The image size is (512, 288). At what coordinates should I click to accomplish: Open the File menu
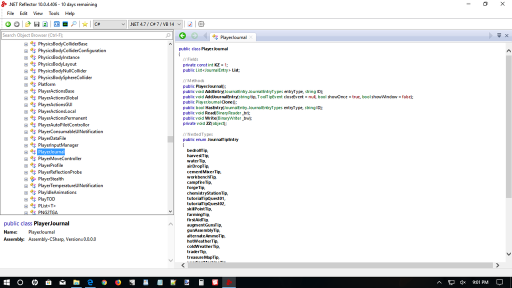10,13
